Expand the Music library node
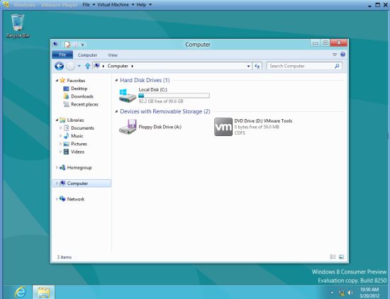 point(60,136)
